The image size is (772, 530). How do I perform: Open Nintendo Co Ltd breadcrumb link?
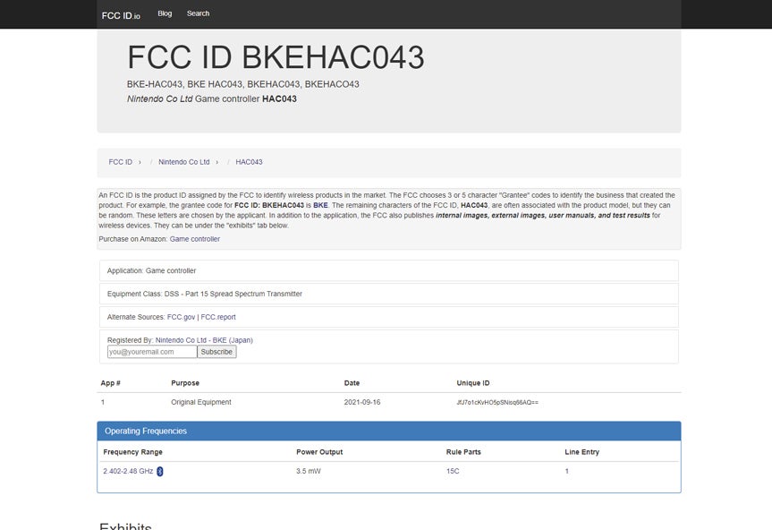click(x=183, y=162)
